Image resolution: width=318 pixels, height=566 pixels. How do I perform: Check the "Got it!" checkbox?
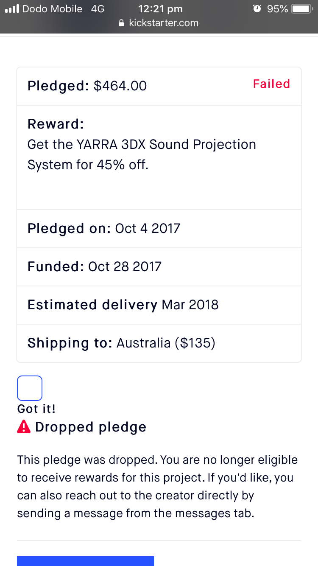pos(30,388)
